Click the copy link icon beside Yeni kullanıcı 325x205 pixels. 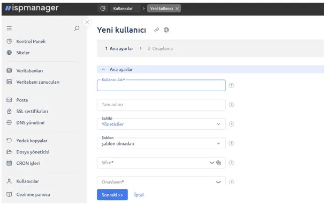[x=156, y=30]
